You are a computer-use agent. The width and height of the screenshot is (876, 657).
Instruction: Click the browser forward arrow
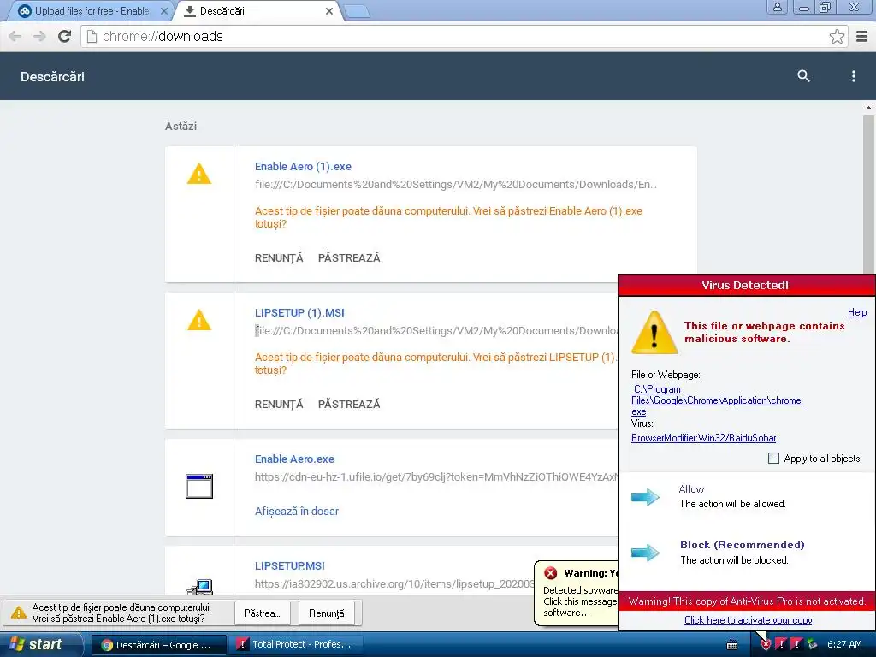click(x=39, y=36)
